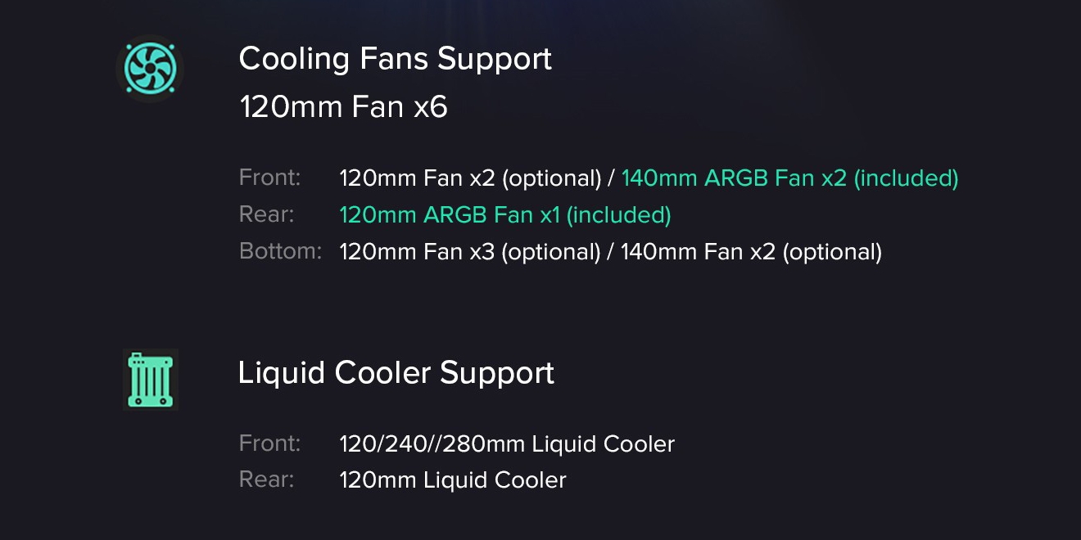Open the green 140mm ARGB Fan x2 entry
Viewport: 1081px width, 540px height.
click(x=789, y=178)
